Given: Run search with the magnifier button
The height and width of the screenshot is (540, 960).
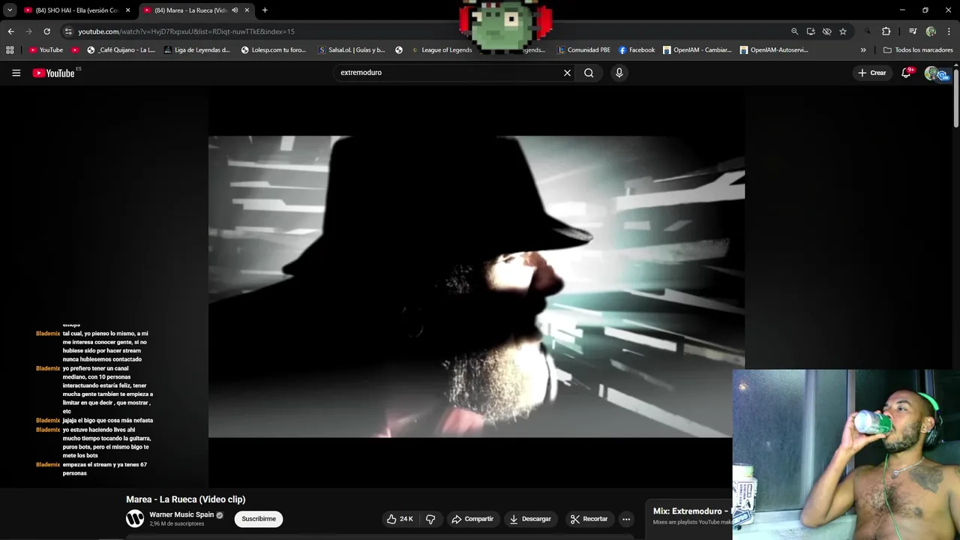Looking at the screenshot, I should pyautogui.click(x=589, y=73).
